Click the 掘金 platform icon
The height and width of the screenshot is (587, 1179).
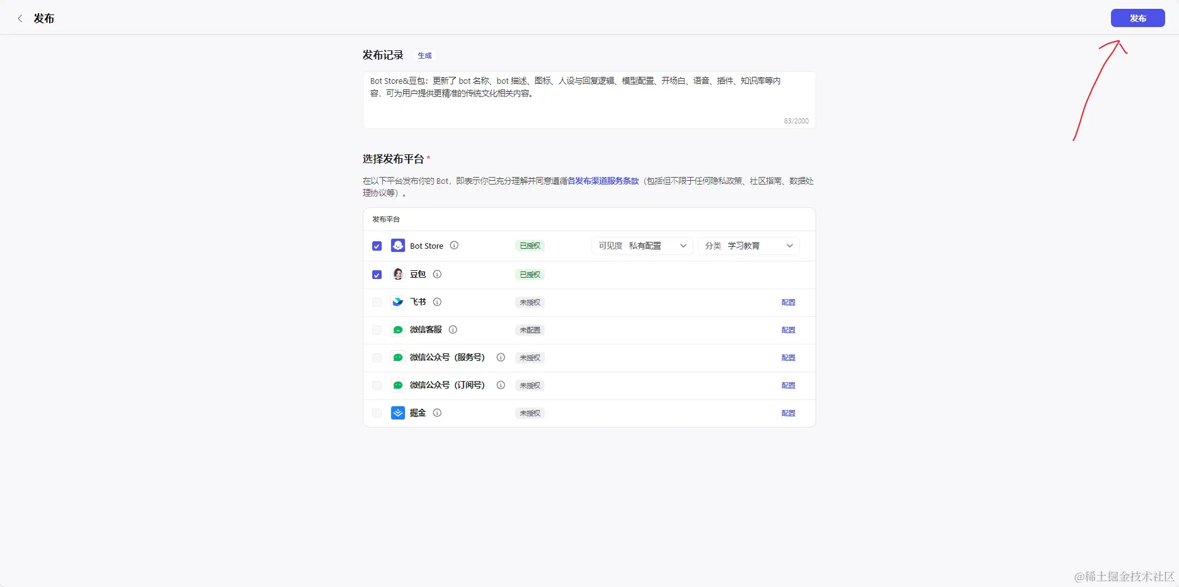pyautogui.click(x=398, y=413)
